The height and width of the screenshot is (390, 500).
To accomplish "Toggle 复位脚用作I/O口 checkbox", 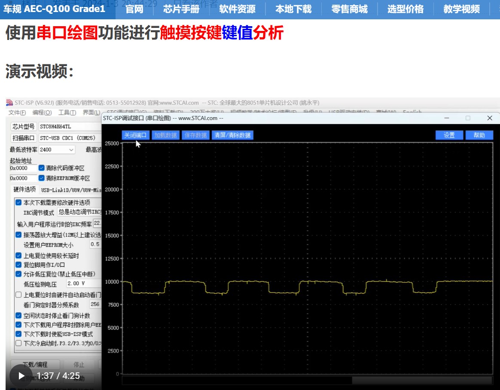I will [18, 265].
